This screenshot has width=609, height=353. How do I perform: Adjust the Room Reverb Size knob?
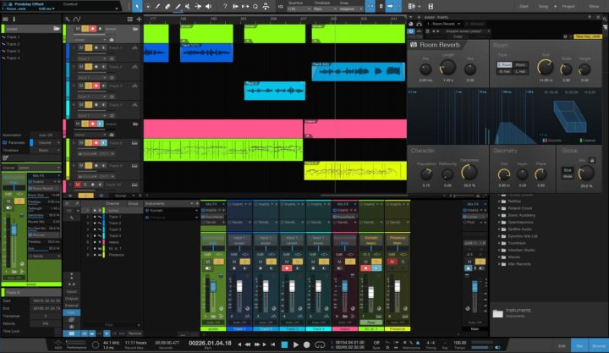tap(547, 68)
